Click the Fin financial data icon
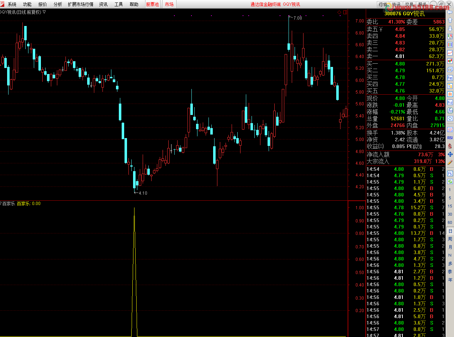Image resolution: width=454 pixels, height=337 pixels. (450, 78)
